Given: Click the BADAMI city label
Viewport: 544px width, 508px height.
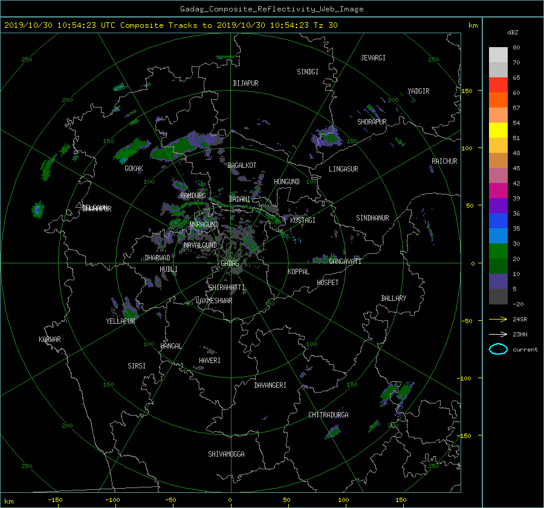Looking at the screenshot, I should tap(239, 199).
